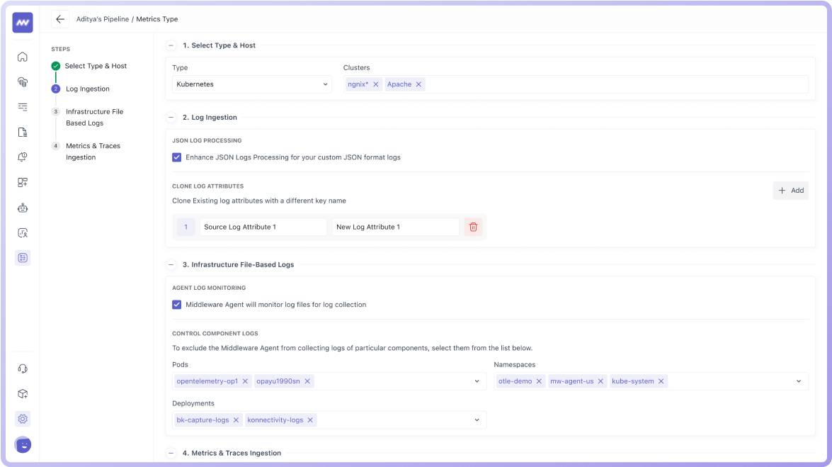The image size is (832, 467).
Task: Open the Logs list icon in sidebar
Action: coord(23,107)
